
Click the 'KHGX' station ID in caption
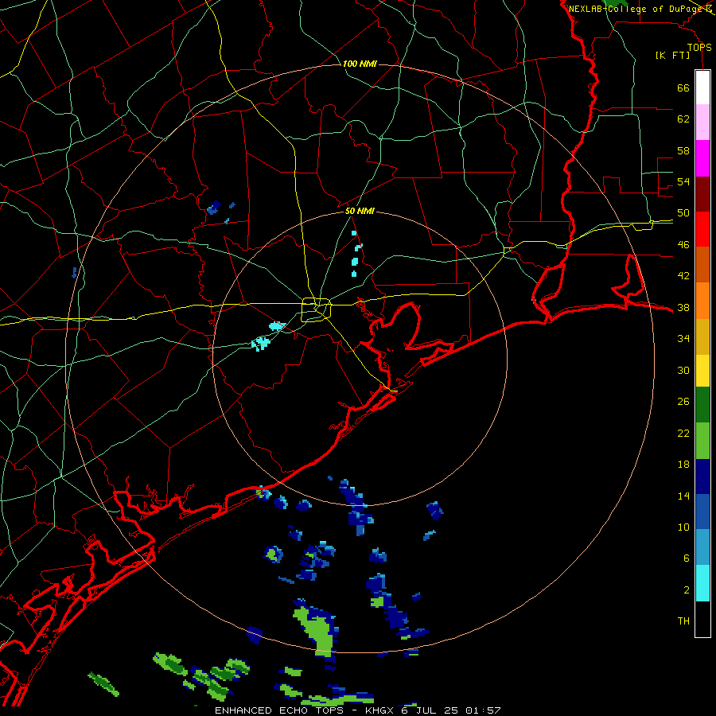(380, 710)
